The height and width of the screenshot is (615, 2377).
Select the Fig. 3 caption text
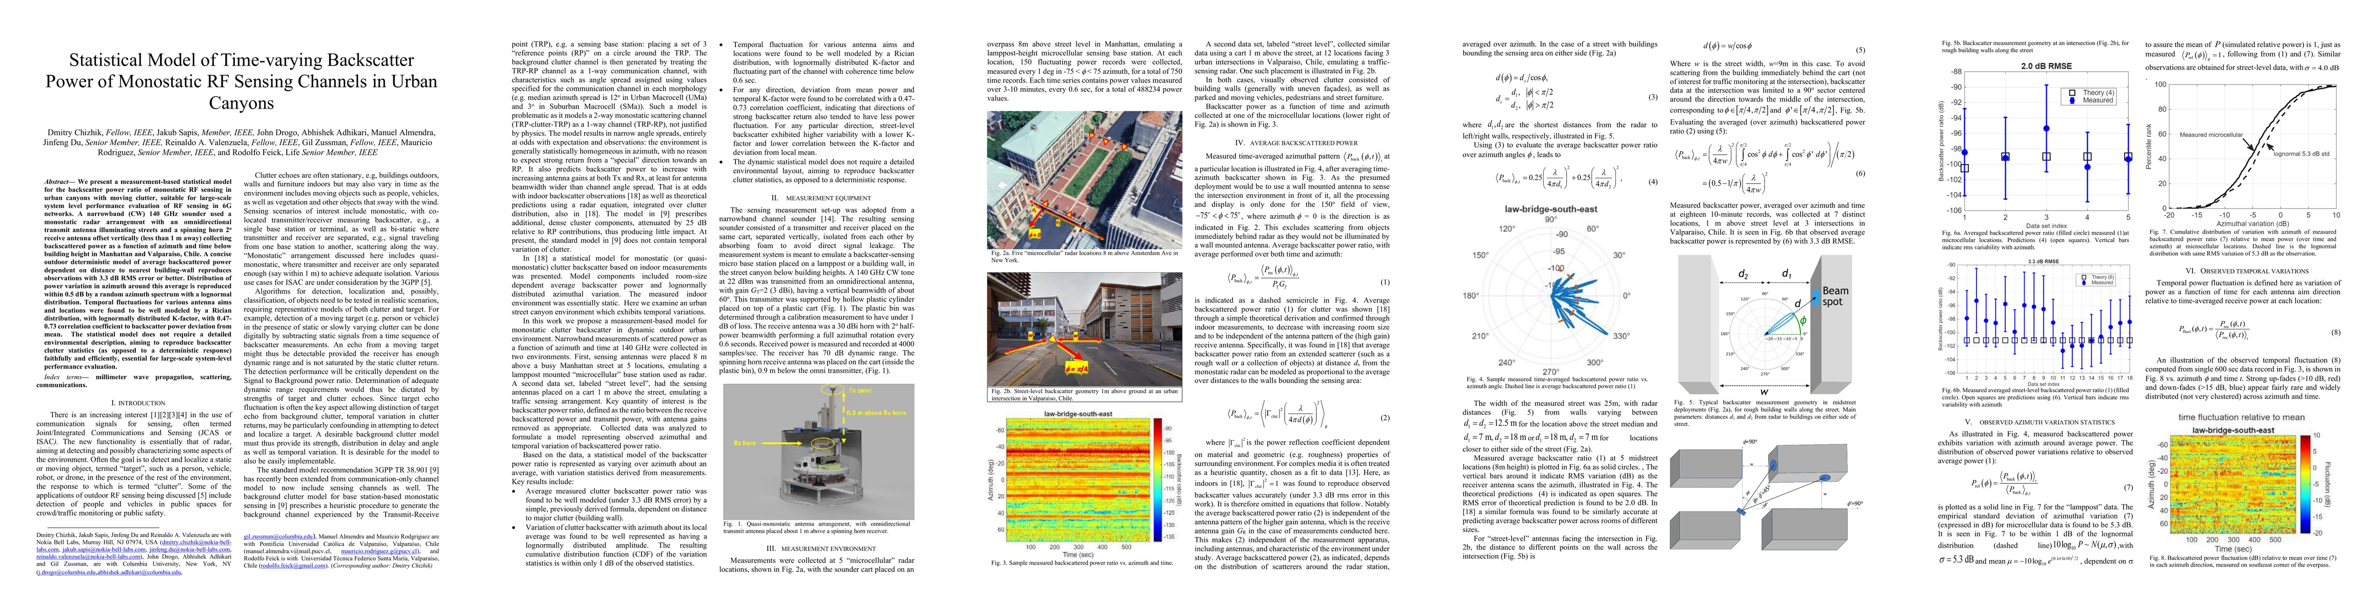[1083, 562]
